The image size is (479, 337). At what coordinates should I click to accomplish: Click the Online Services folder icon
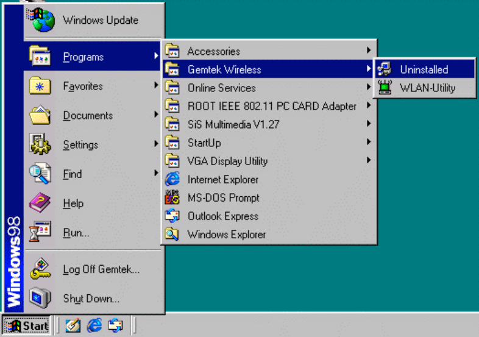[x=172, y=87]
